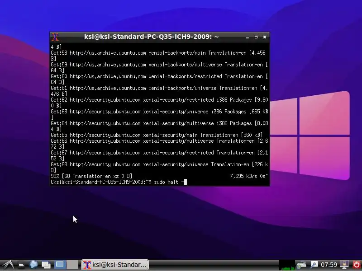
Task: Click the magnifier tray icon
Action: pos(314,265)
